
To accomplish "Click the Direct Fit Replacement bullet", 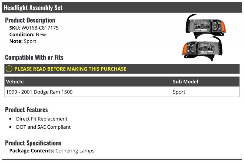I will [x=42, y=119].
